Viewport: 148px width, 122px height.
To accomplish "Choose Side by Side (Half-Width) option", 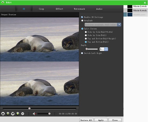I will pos(86,32).
